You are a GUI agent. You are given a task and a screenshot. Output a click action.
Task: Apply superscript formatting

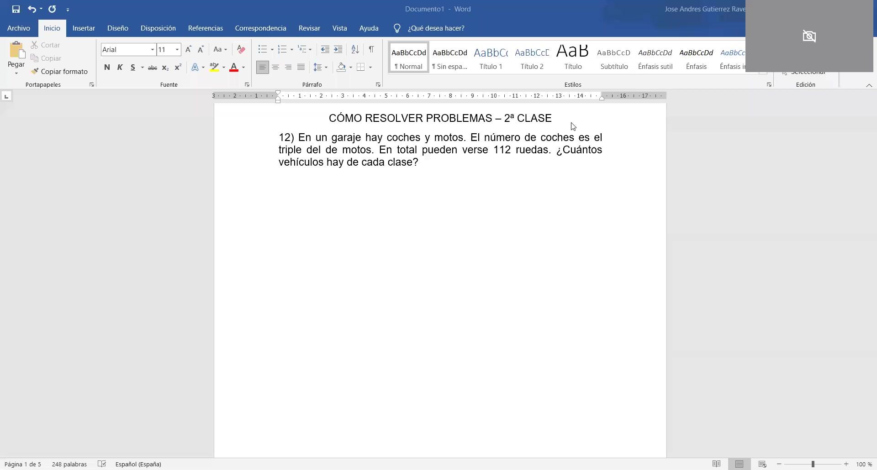pos(178,68)
